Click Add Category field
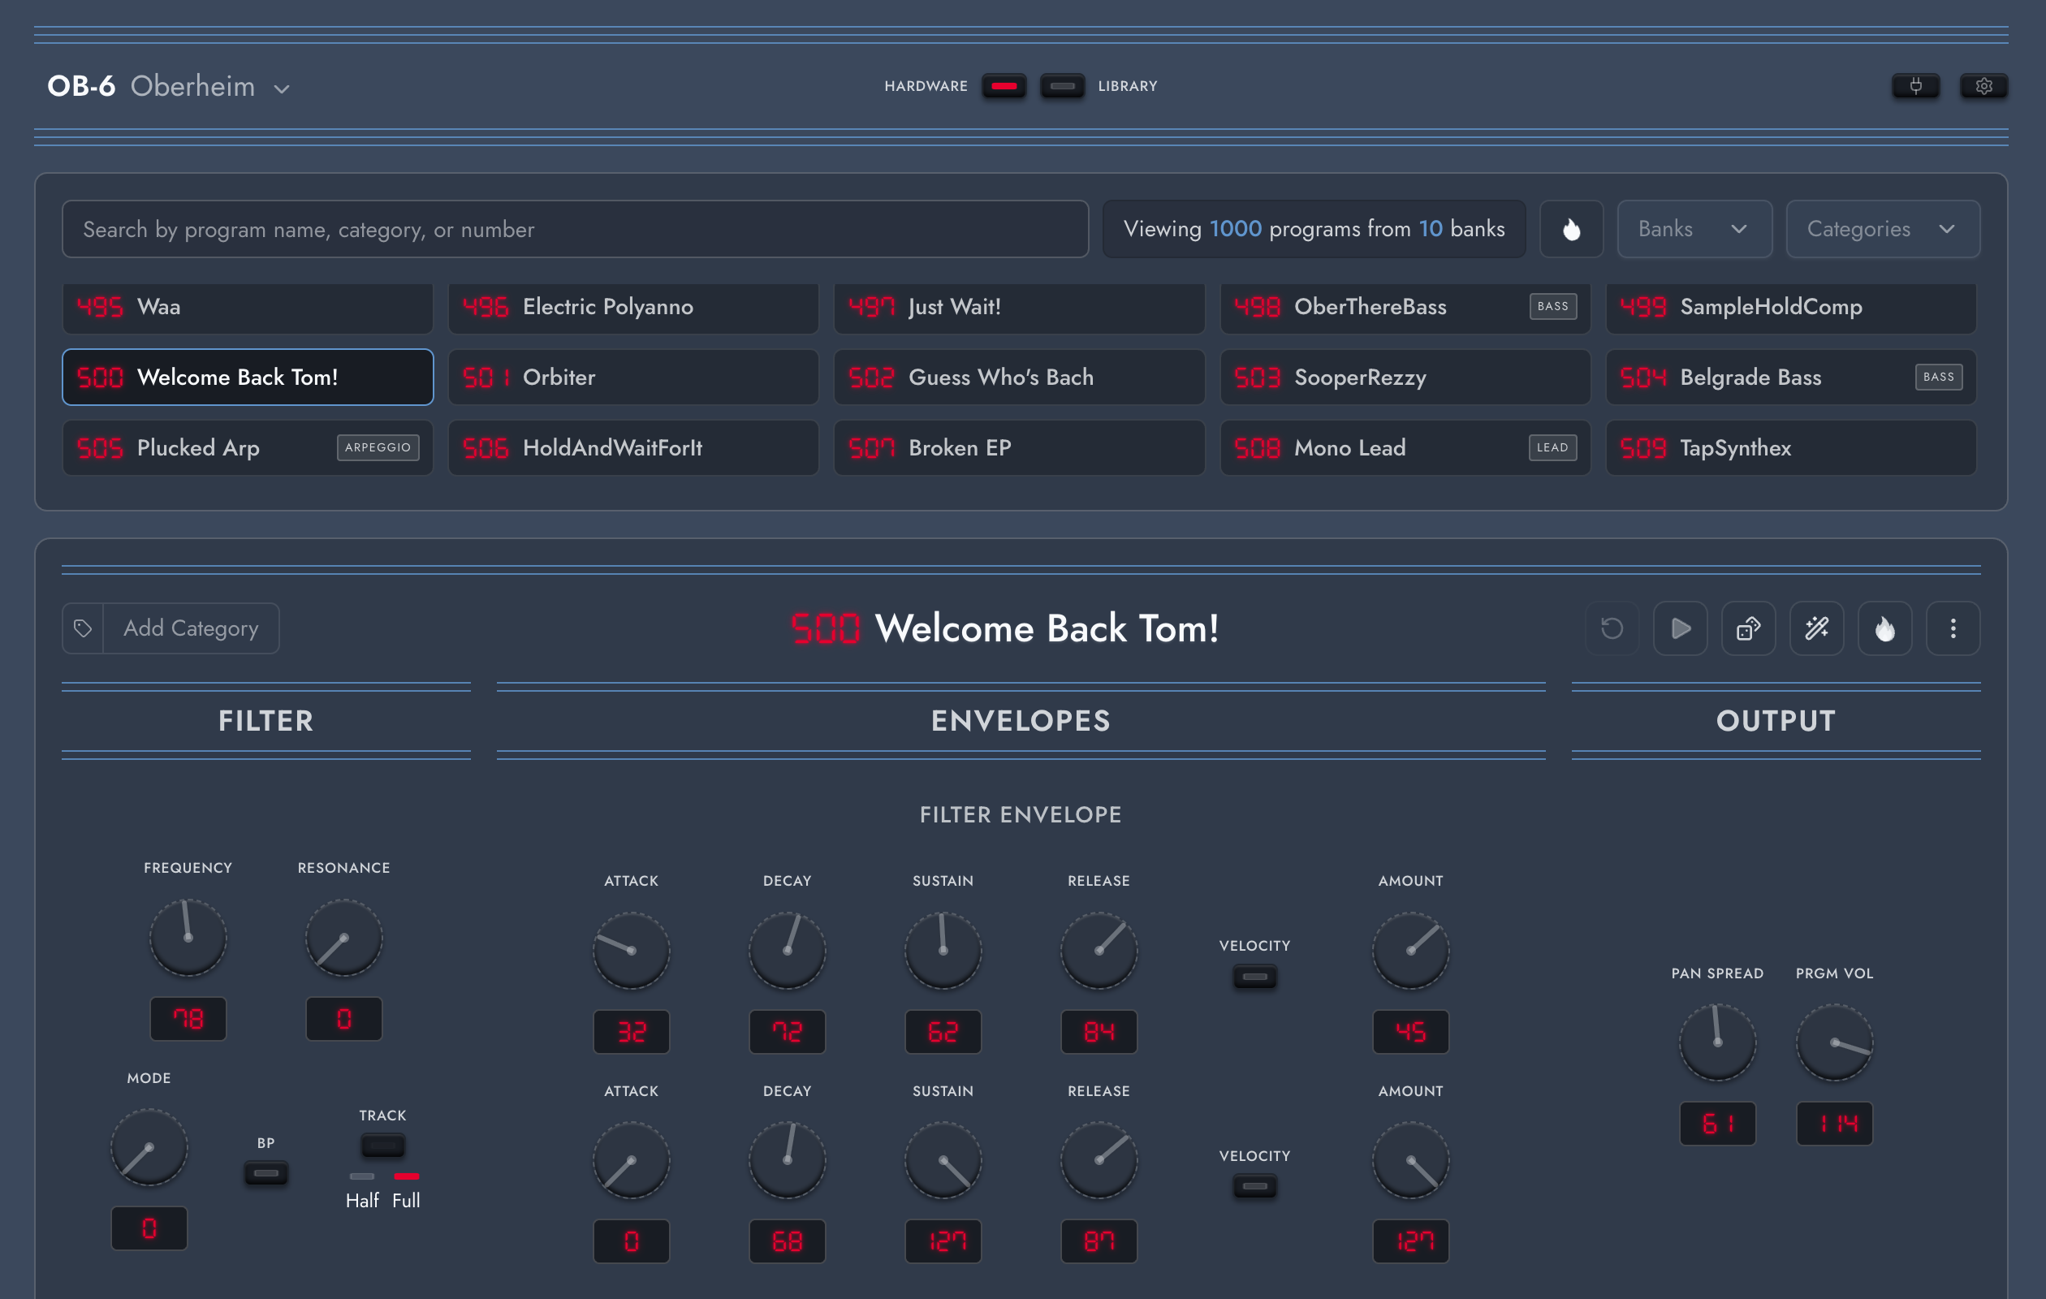This screenshot has width=2046, height=1299. click(190, 628)
